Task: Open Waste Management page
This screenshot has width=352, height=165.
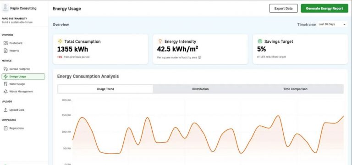Action: point(23,92)
